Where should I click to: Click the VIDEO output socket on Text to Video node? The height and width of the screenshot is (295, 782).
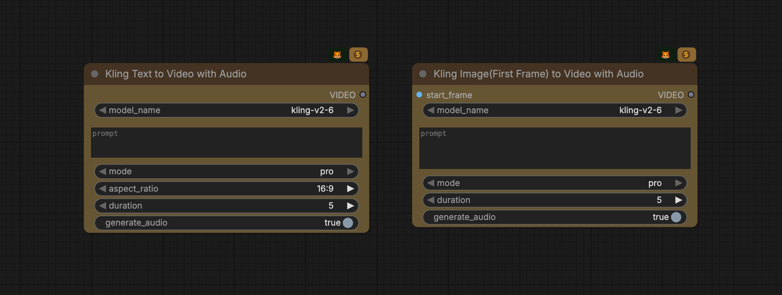(x=363, y=95)
